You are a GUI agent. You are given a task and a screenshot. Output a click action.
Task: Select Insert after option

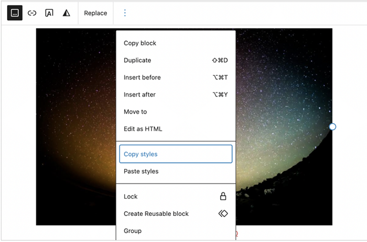click(176, 95)
